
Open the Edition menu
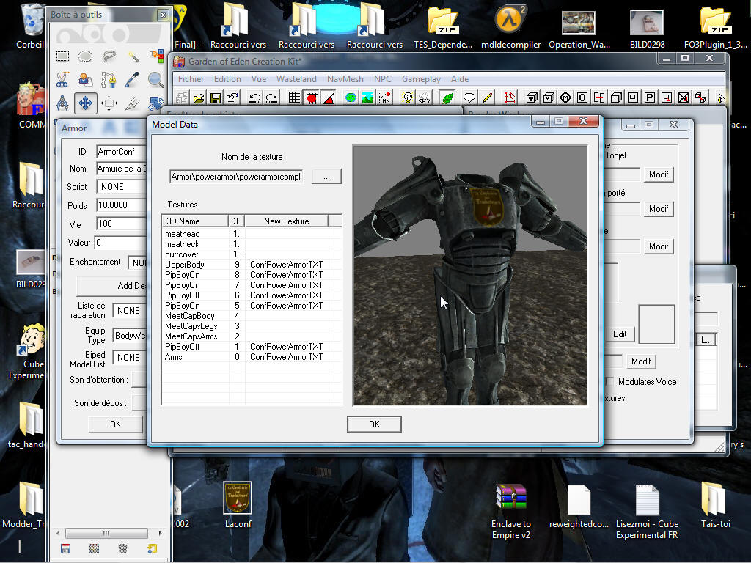227,79
